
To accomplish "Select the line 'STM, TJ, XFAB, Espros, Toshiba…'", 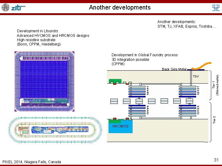I will pos(187,26).
